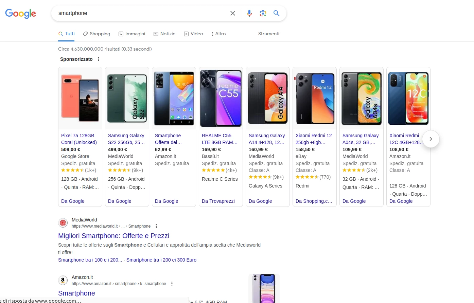
Task: Click the Google Store seller name
Action: click(x=75, y=156)
